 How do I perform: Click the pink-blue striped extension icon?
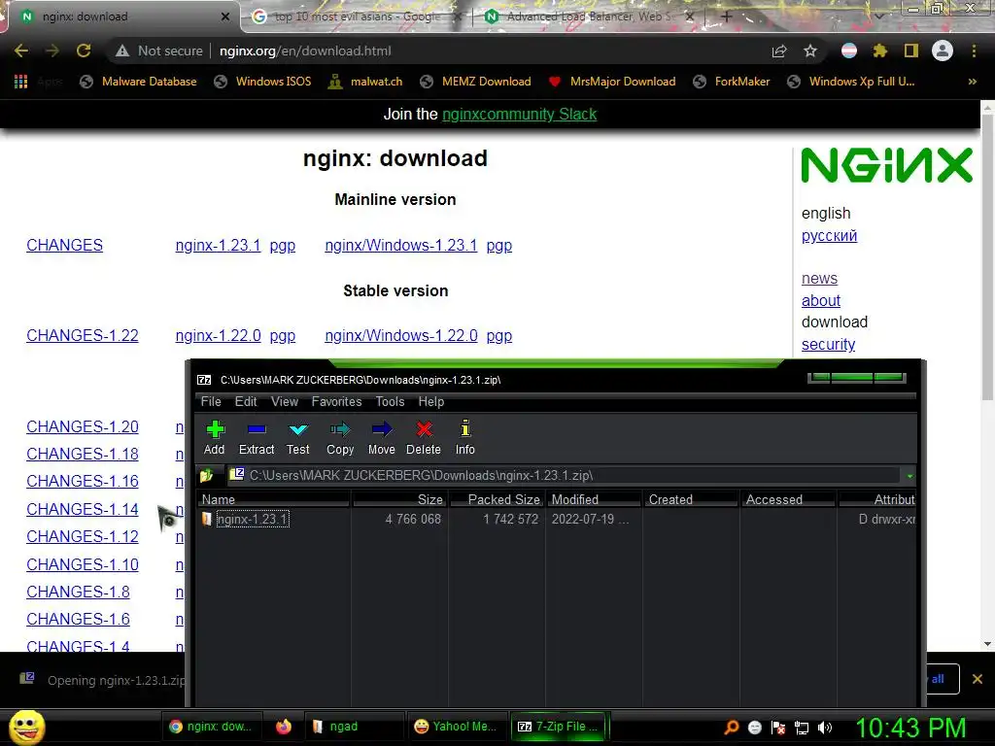849,51
